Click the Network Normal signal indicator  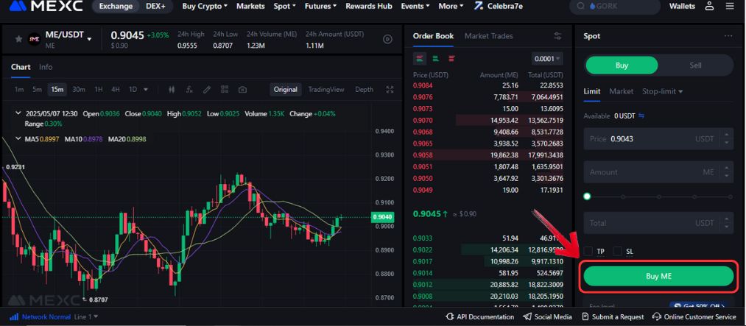(x=40, y=316)
